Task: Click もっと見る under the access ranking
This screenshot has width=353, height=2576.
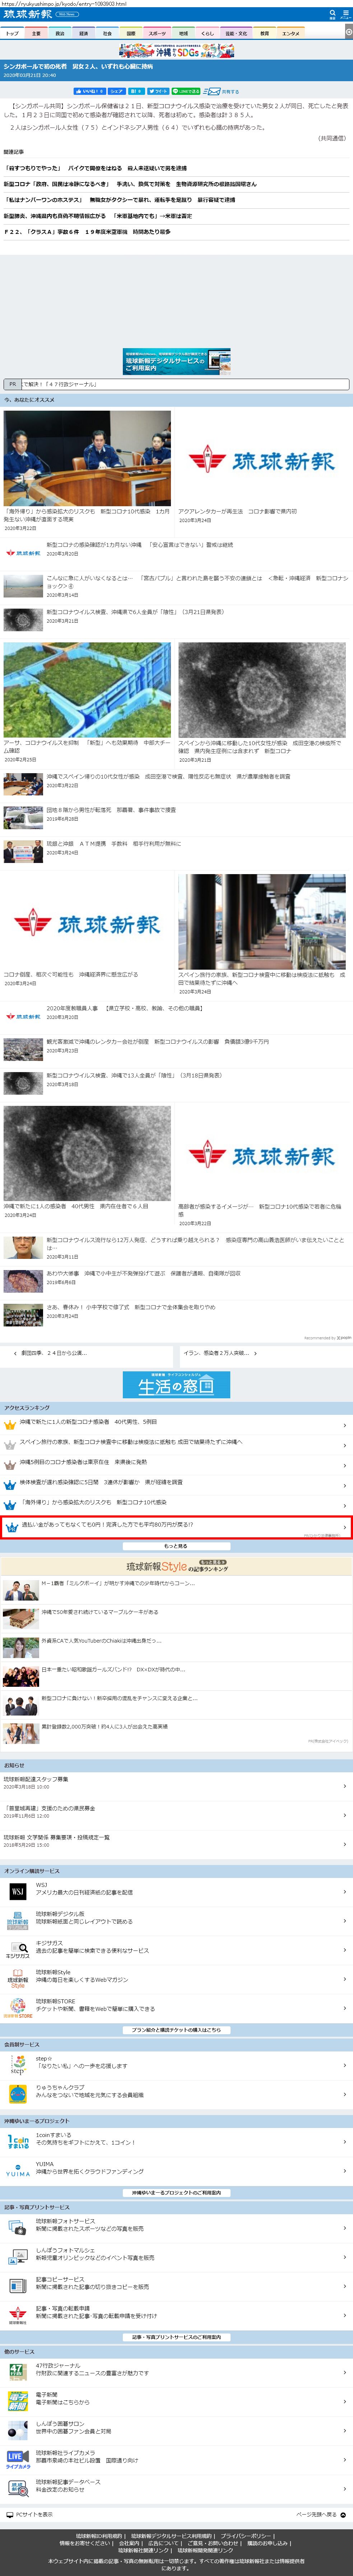Action: click(x=176, y=1546)
